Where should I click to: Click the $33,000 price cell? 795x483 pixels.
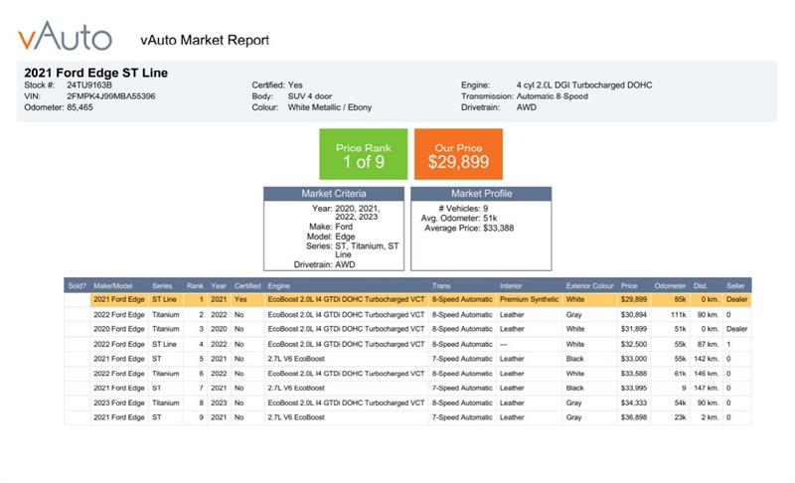point(634,359)
